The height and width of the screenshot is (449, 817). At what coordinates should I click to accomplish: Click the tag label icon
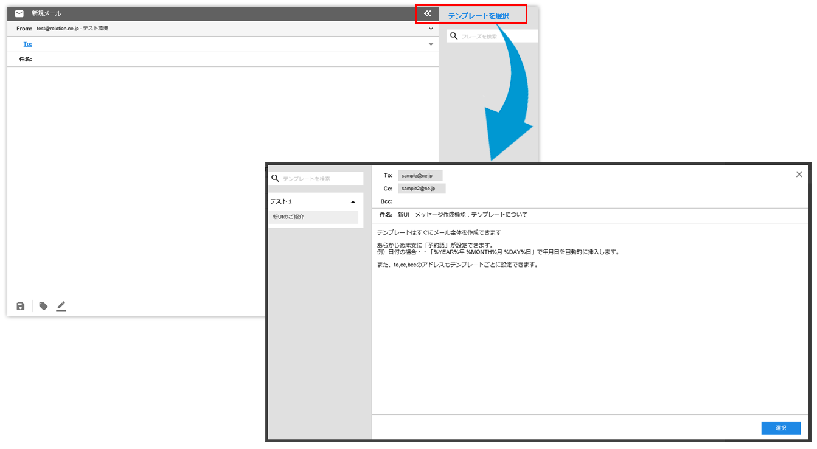tap(43, 306)
